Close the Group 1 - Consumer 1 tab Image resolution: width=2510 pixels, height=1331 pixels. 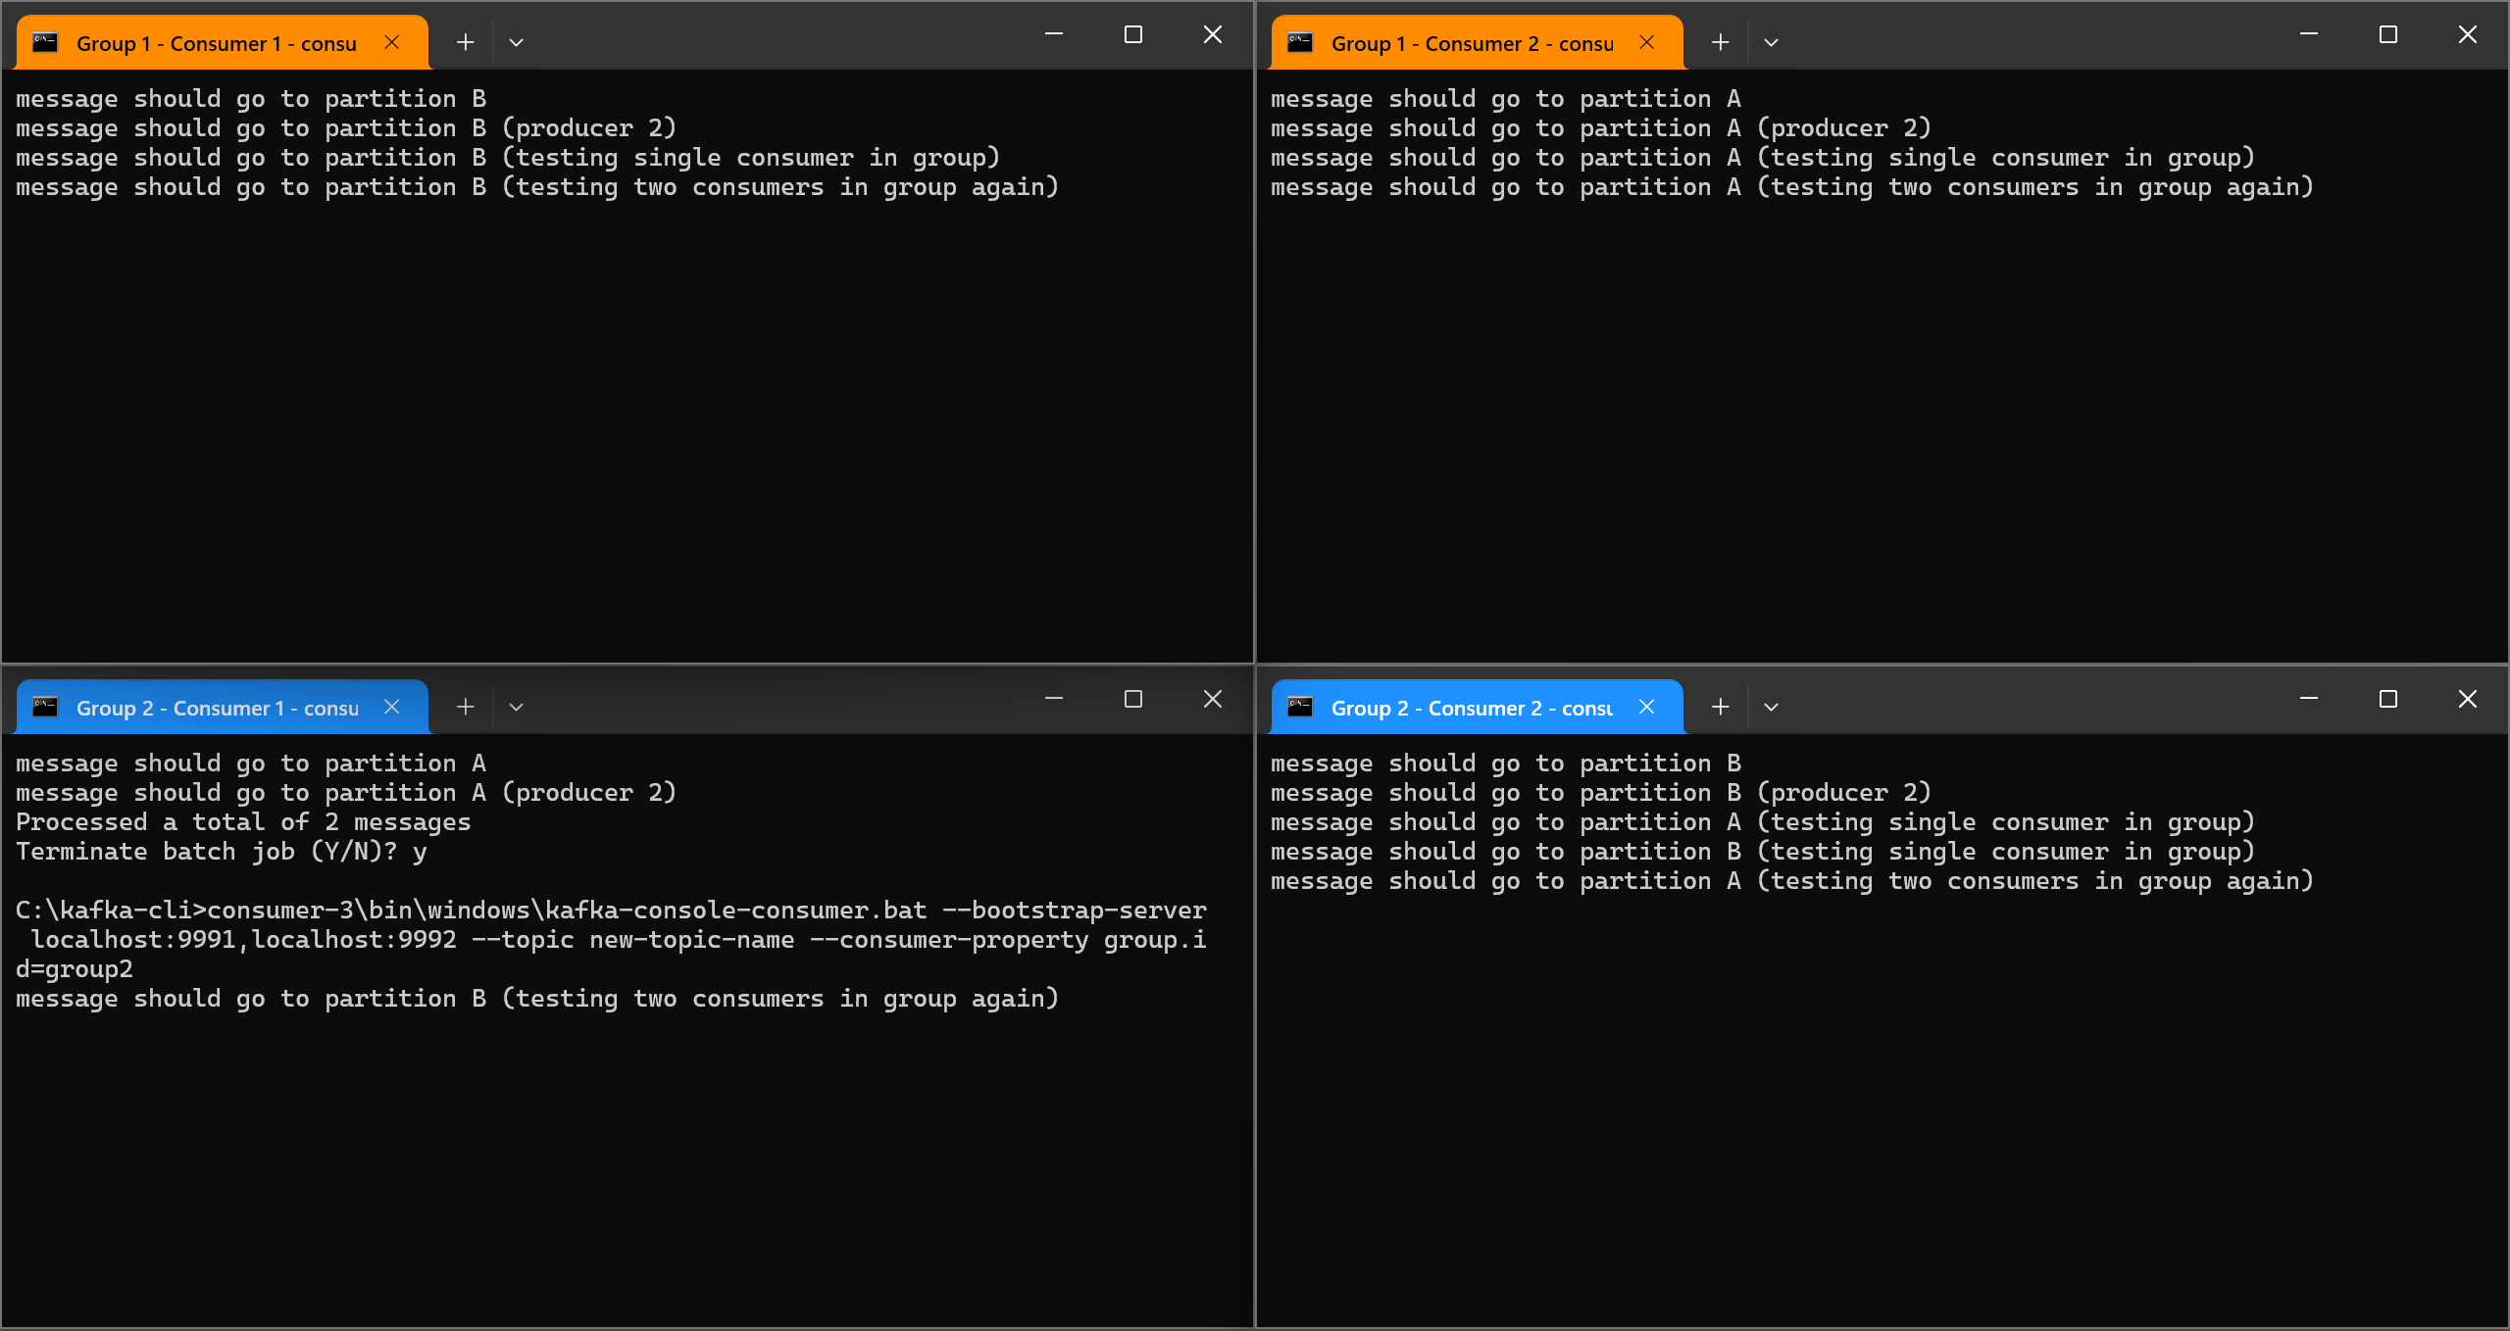click(x=392, y=42)
